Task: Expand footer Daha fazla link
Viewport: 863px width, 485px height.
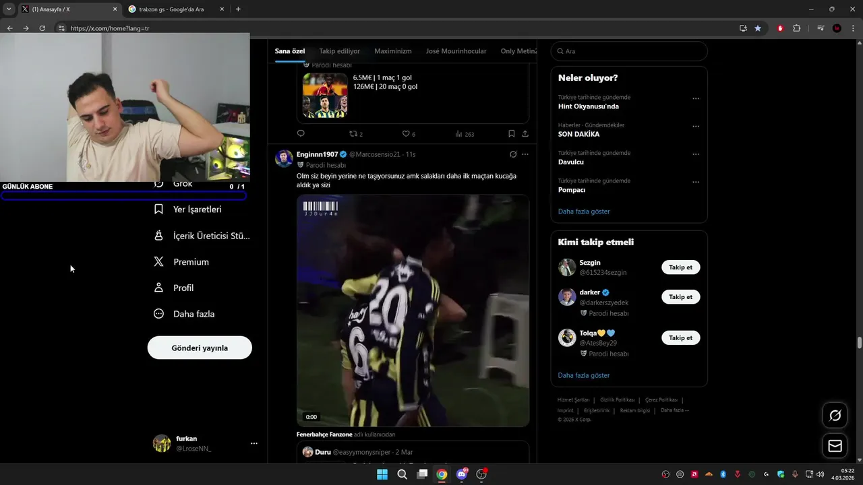Action: tap(675, 410)
